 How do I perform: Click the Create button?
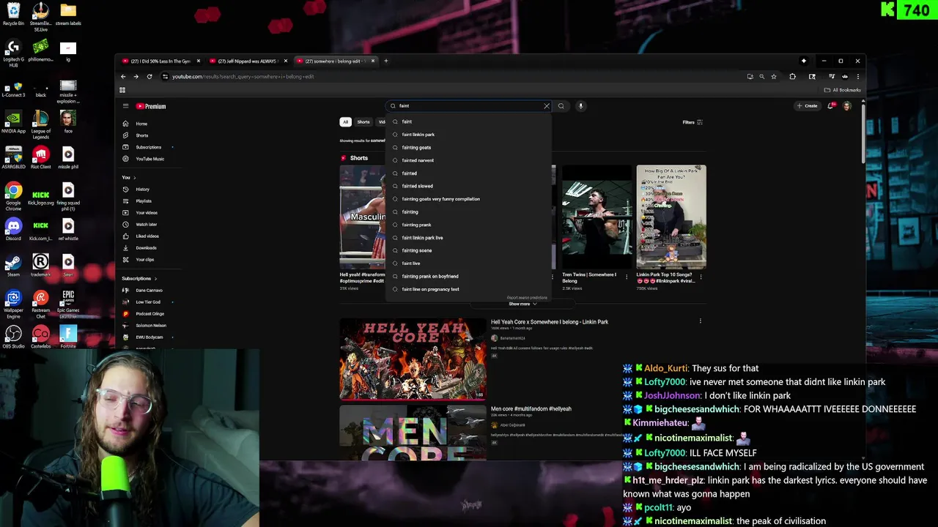pyautogui.click(x=807, y=106)
